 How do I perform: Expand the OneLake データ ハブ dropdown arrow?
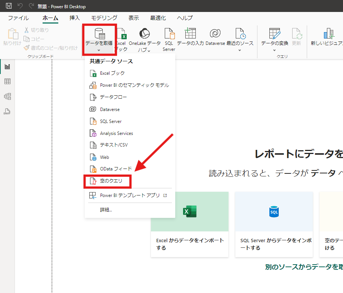149,51
